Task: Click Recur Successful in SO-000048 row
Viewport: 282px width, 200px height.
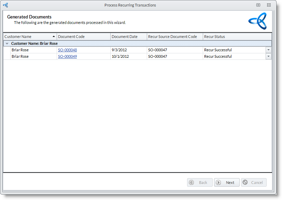Action: [x=218, y=50]
